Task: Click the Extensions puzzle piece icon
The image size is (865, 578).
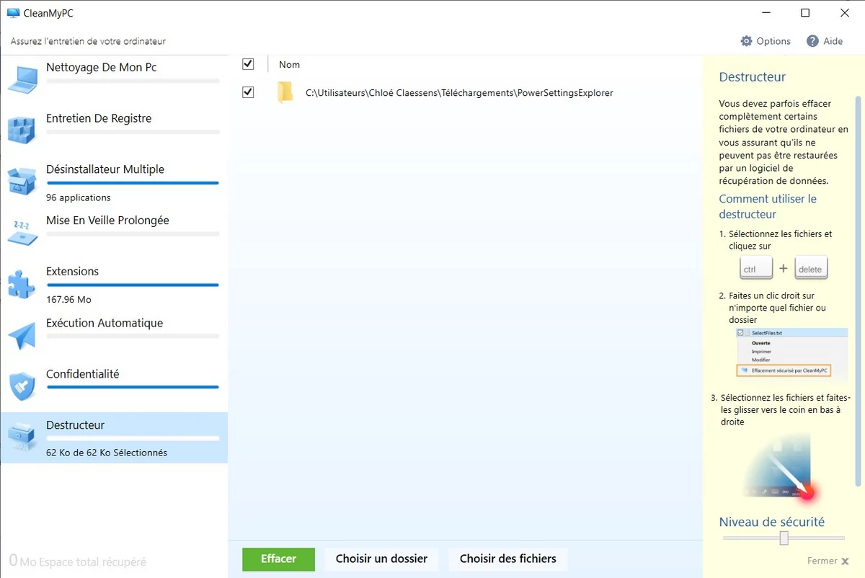Action: pos(22,284)
